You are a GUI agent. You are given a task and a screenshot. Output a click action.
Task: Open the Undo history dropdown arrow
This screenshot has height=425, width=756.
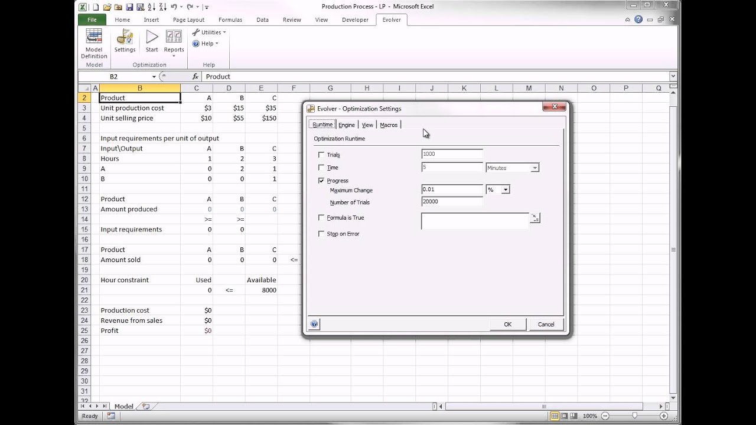[x=181, y=7]
